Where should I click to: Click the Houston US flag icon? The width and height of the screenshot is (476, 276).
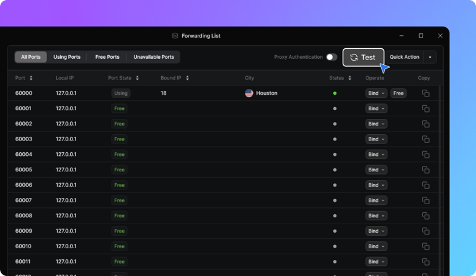[x=249, y=93]
